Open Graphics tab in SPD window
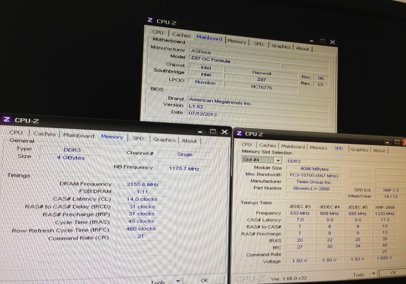406x284 pixels. (x=359, y=150)
